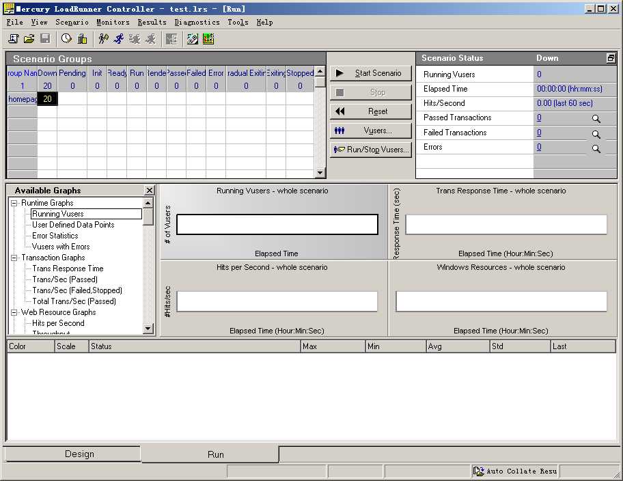Click the grayed Collate Results toolbar icon
The height and width of the screenshot is (481, 623).
pos(171,38)
